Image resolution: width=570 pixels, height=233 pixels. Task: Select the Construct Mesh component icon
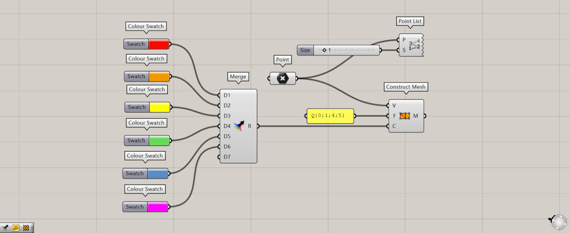(404, 116)
